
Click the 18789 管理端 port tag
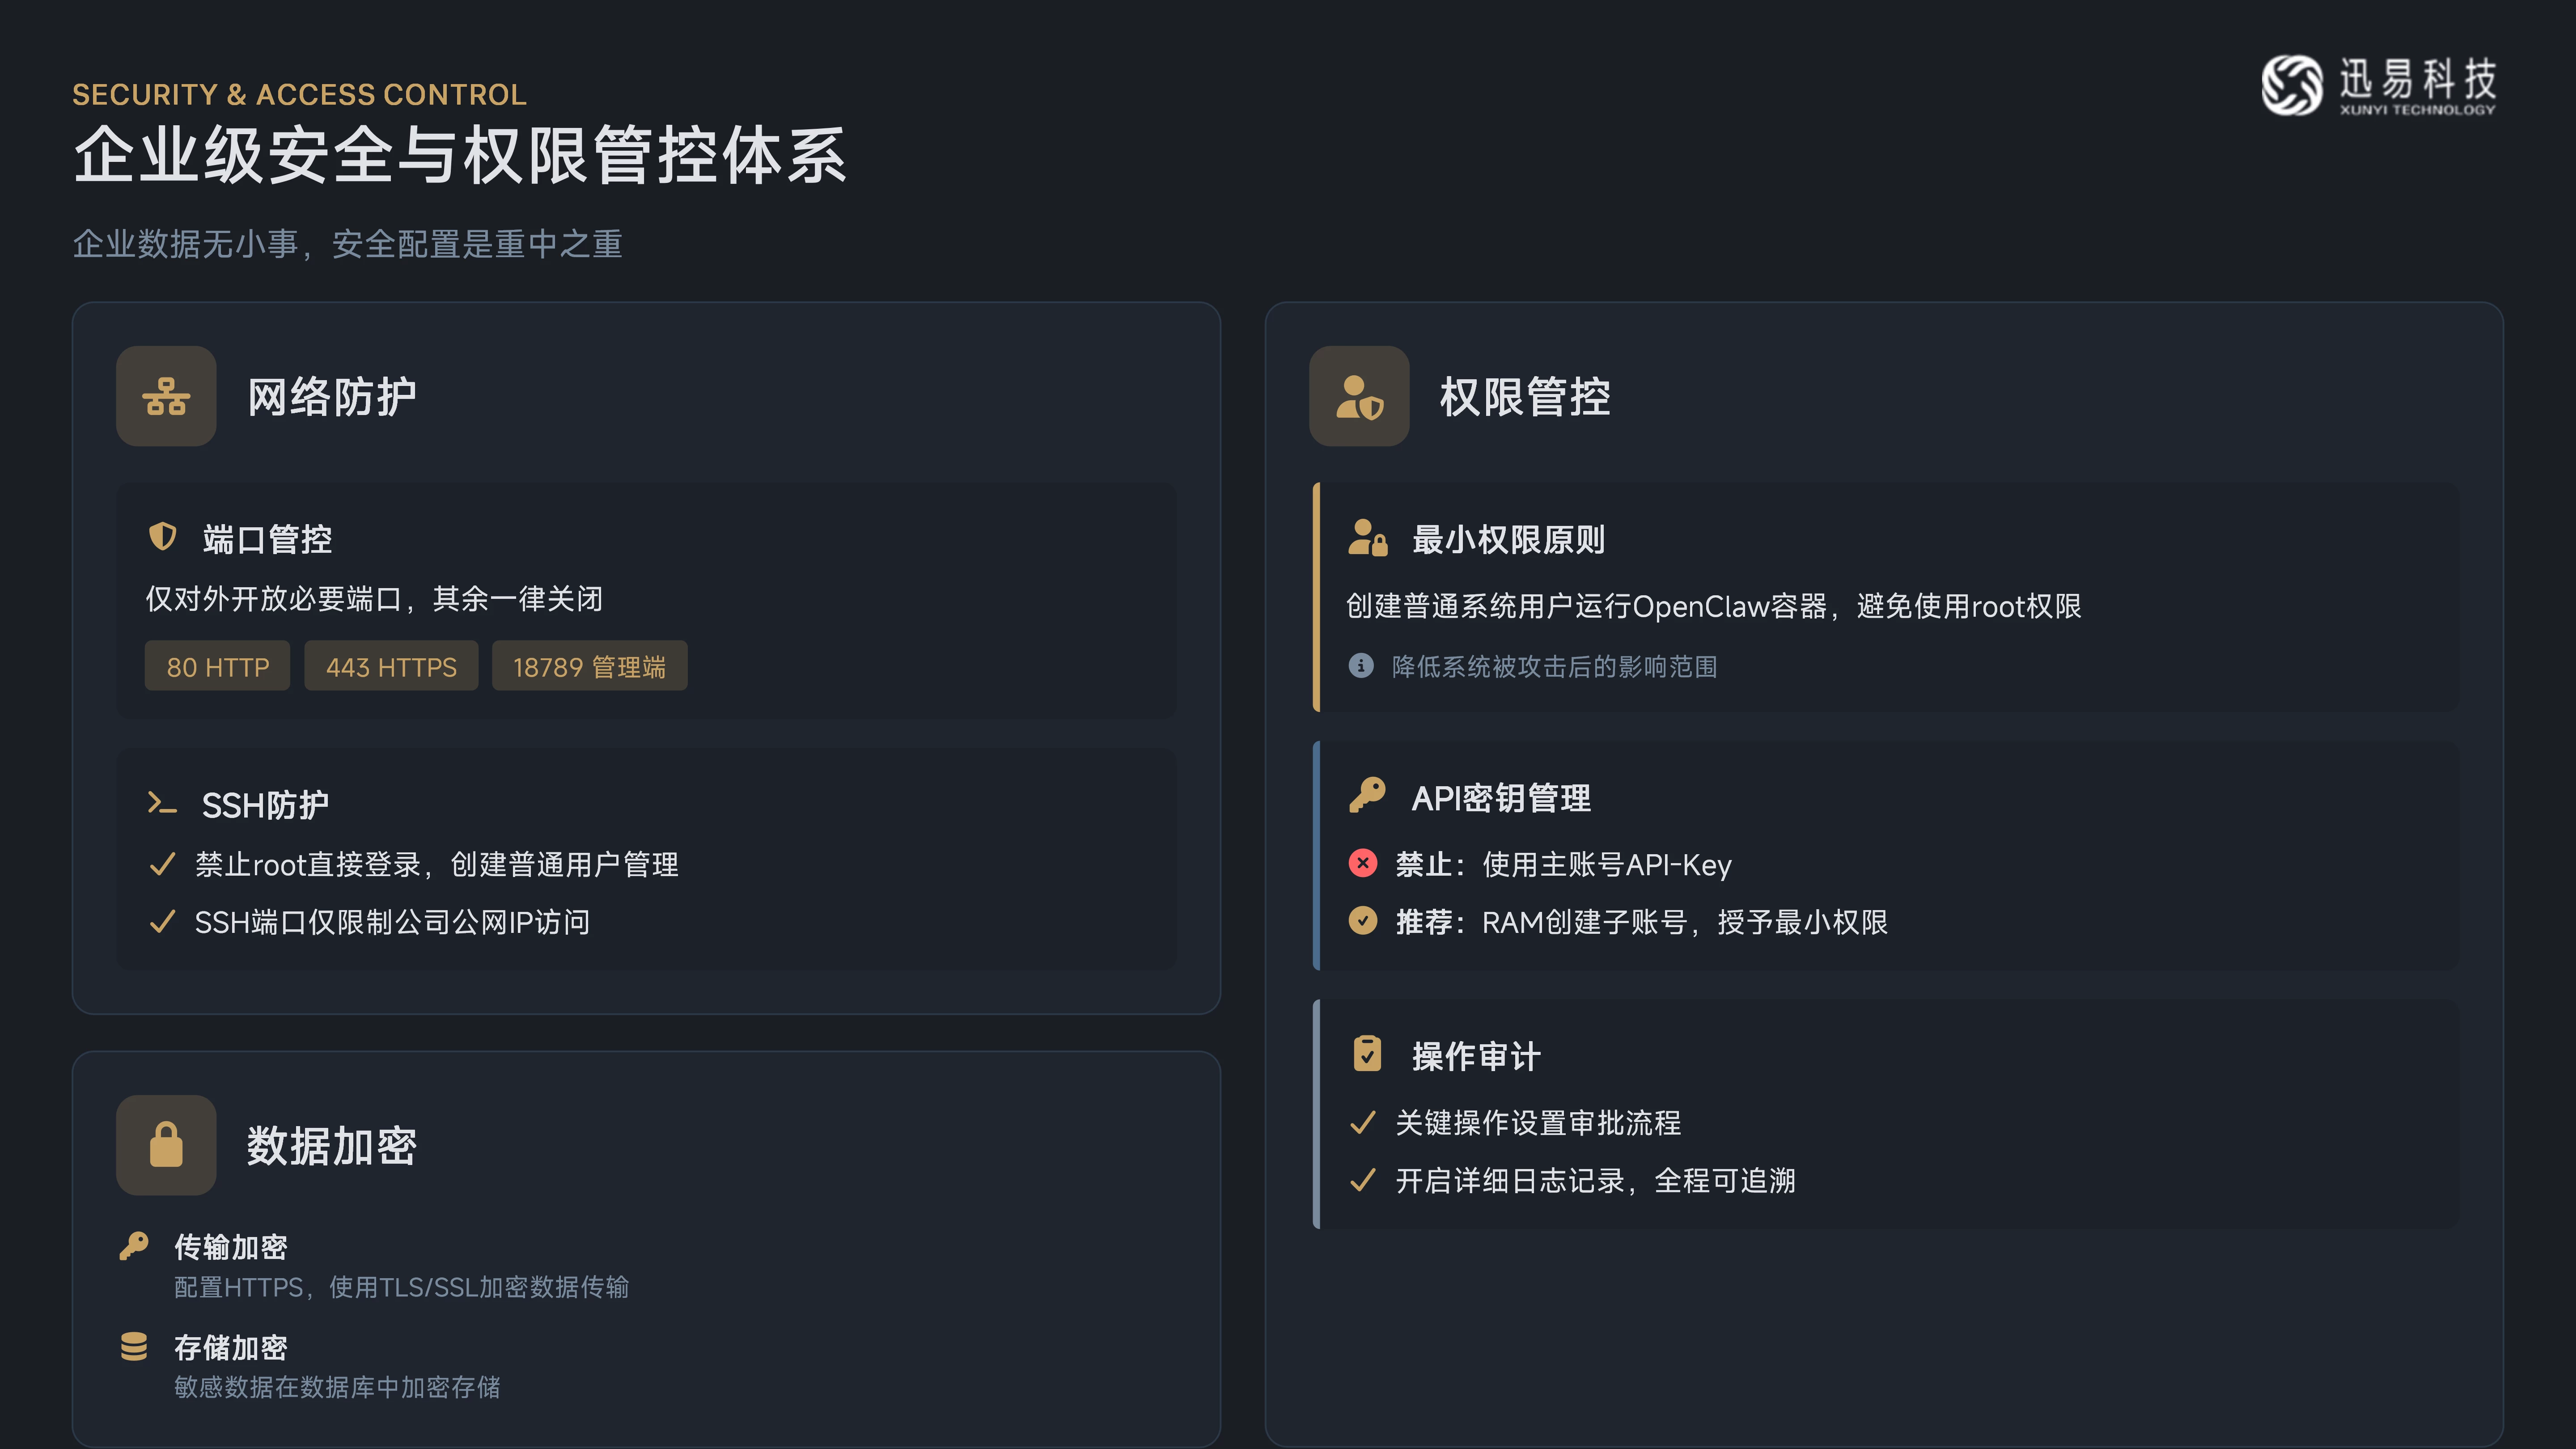(x=589, y=666)
